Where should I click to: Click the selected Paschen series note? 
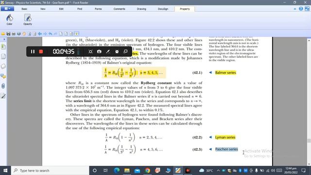(226, 149)
